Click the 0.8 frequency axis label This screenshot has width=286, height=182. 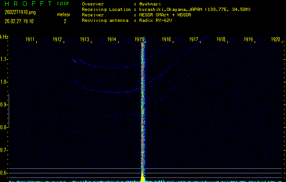coord(4,127)
